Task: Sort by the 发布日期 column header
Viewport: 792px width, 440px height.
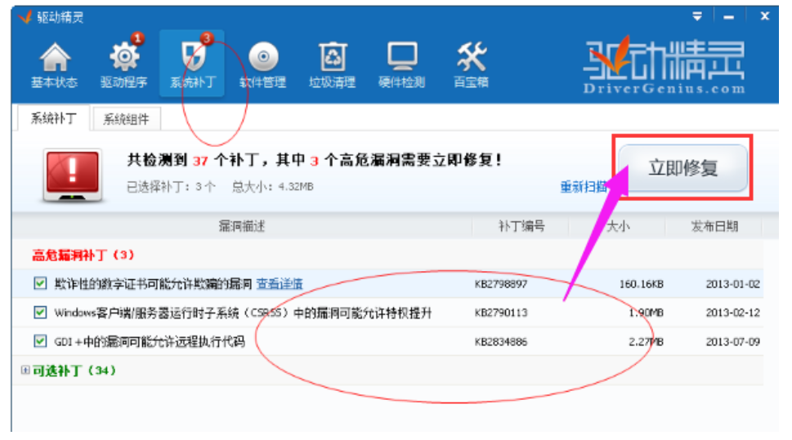Action: point(714,226)
